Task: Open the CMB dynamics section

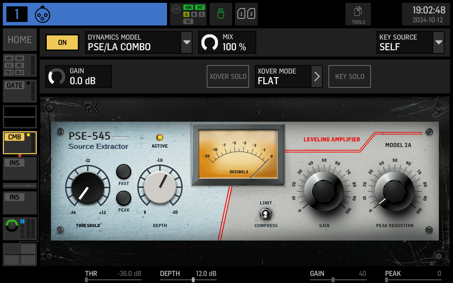Action: [20, 143]
